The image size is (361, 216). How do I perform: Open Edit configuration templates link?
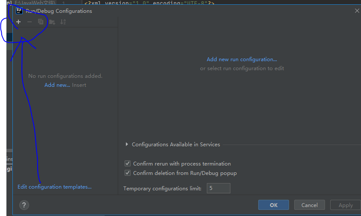(54, 187)
